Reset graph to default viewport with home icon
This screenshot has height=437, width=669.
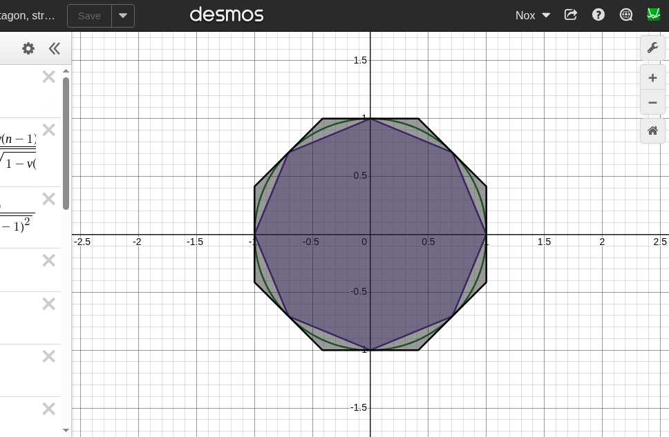pyautogui.click(x=652, y=131)
